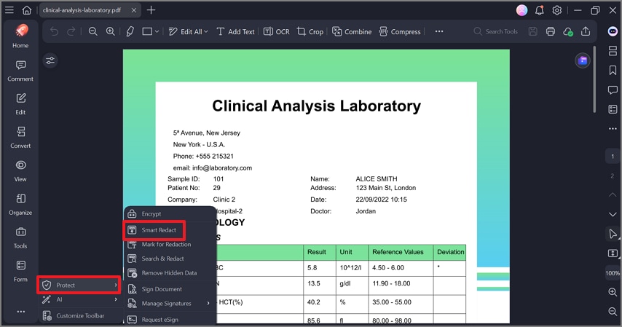Select the Crop tool
This screenshot has width=622, height=327.
pyautogui.click(x=310, y=32)
